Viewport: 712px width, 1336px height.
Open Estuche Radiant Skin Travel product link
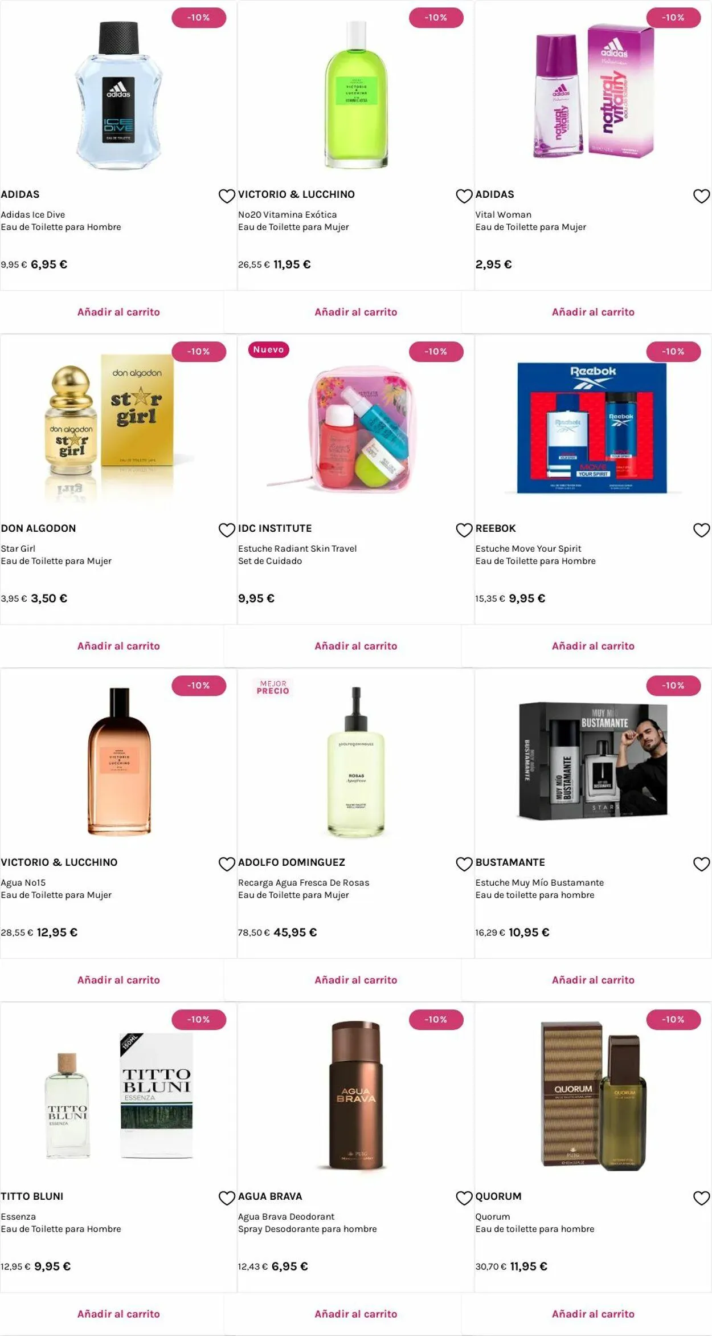point(297,548)
